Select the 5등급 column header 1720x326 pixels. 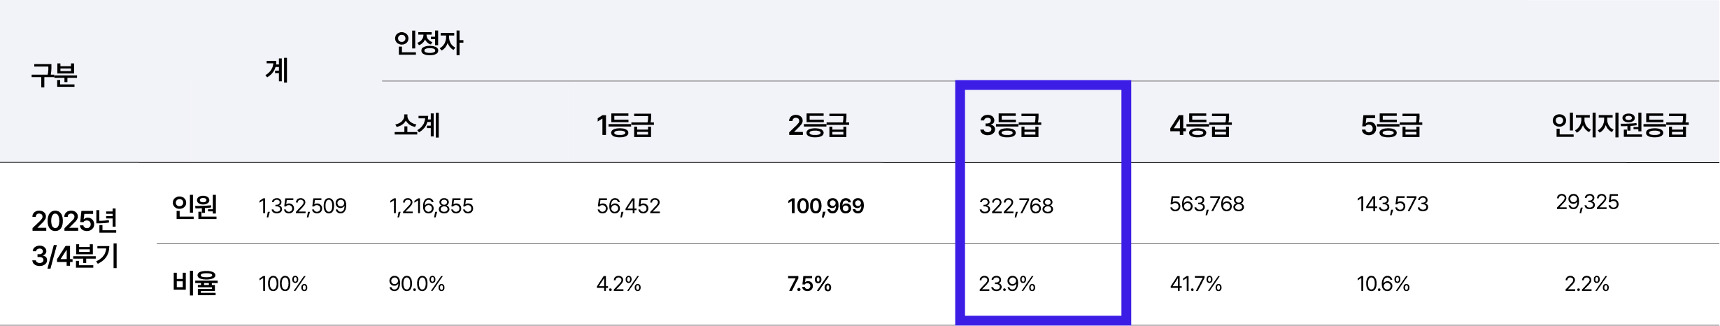coord(1391,125)
